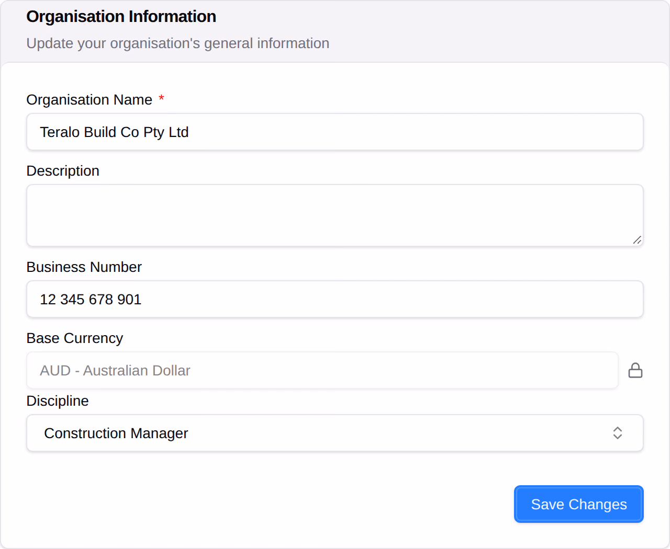Click the 'Organisation Information' heading
The width and height of the screenshot is (670, 549).
pyautogui.click(x=121, y=17)
